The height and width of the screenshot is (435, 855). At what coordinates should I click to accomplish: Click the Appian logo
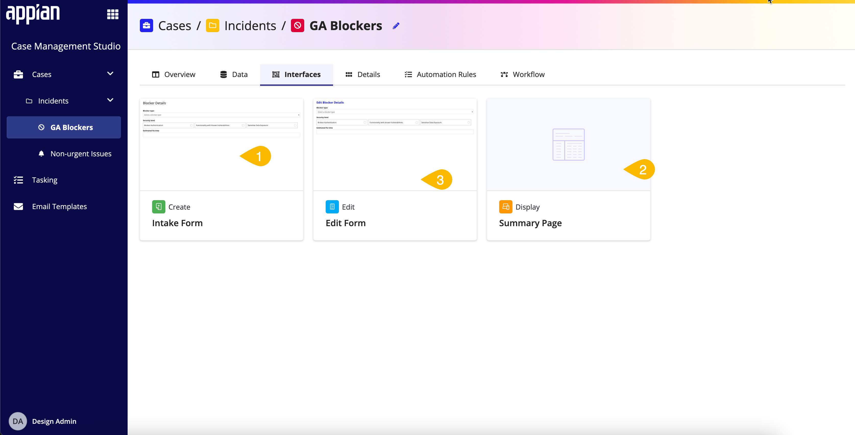coord(33,14)
